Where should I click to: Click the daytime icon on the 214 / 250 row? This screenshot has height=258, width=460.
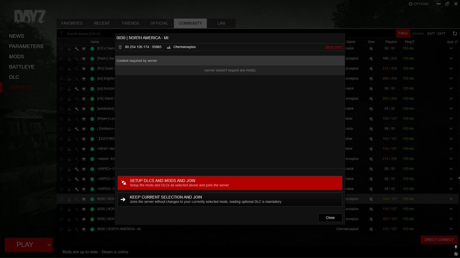(371, 159)
